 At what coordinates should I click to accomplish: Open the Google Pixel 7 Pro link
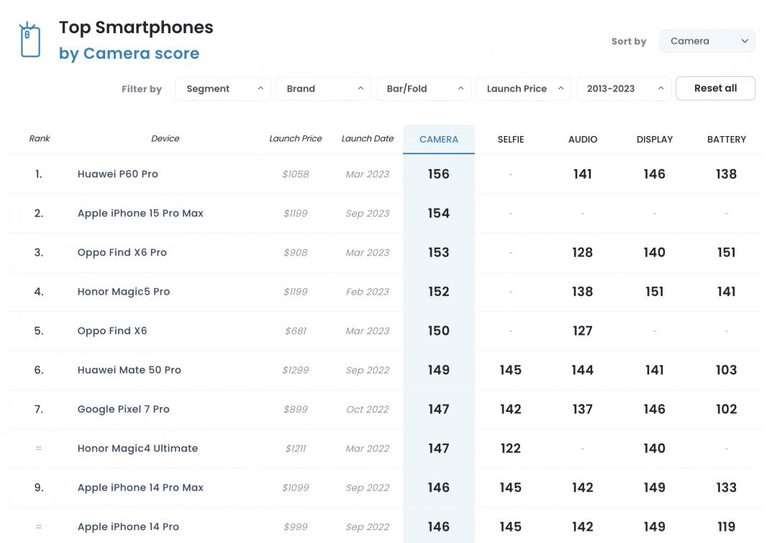(124, 409)
